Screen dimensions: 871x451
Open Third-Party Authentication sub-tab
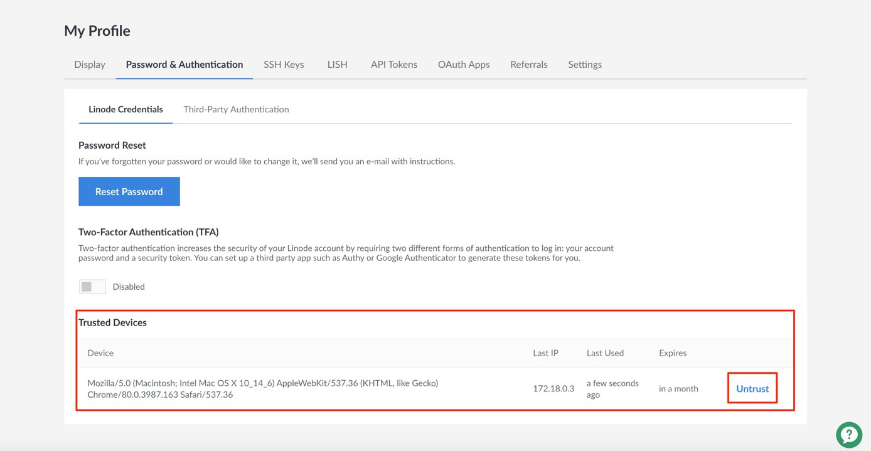236,109
